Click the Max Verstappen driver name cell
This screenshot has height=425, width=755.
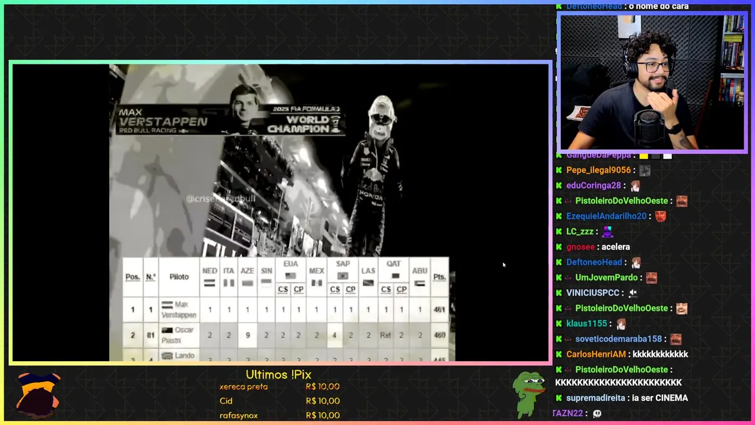[x=179, y=310]
